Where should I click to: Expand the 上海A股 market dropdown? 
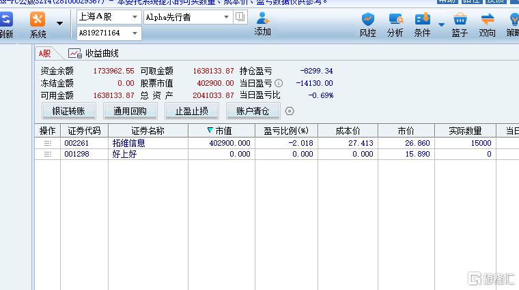click(135, 17)
